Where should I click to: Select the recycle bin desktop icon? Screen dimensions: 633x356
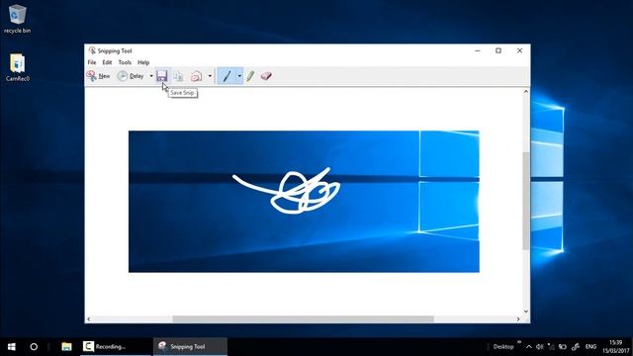pos(18,19)
